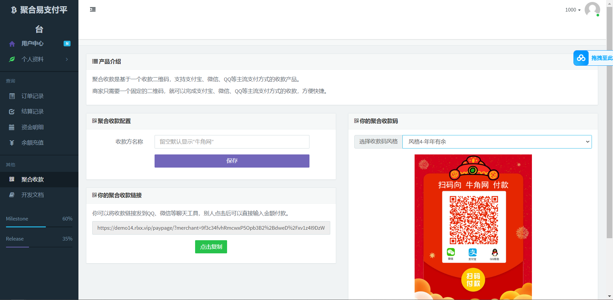Click the 扫码向 牛角网 付款 poster title

473,185
